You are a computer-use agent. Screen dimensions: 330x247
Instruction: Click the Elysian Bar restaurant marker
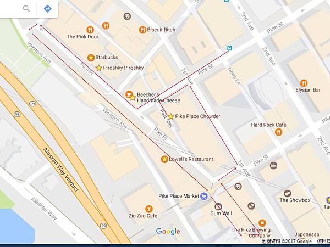point(304,83)
